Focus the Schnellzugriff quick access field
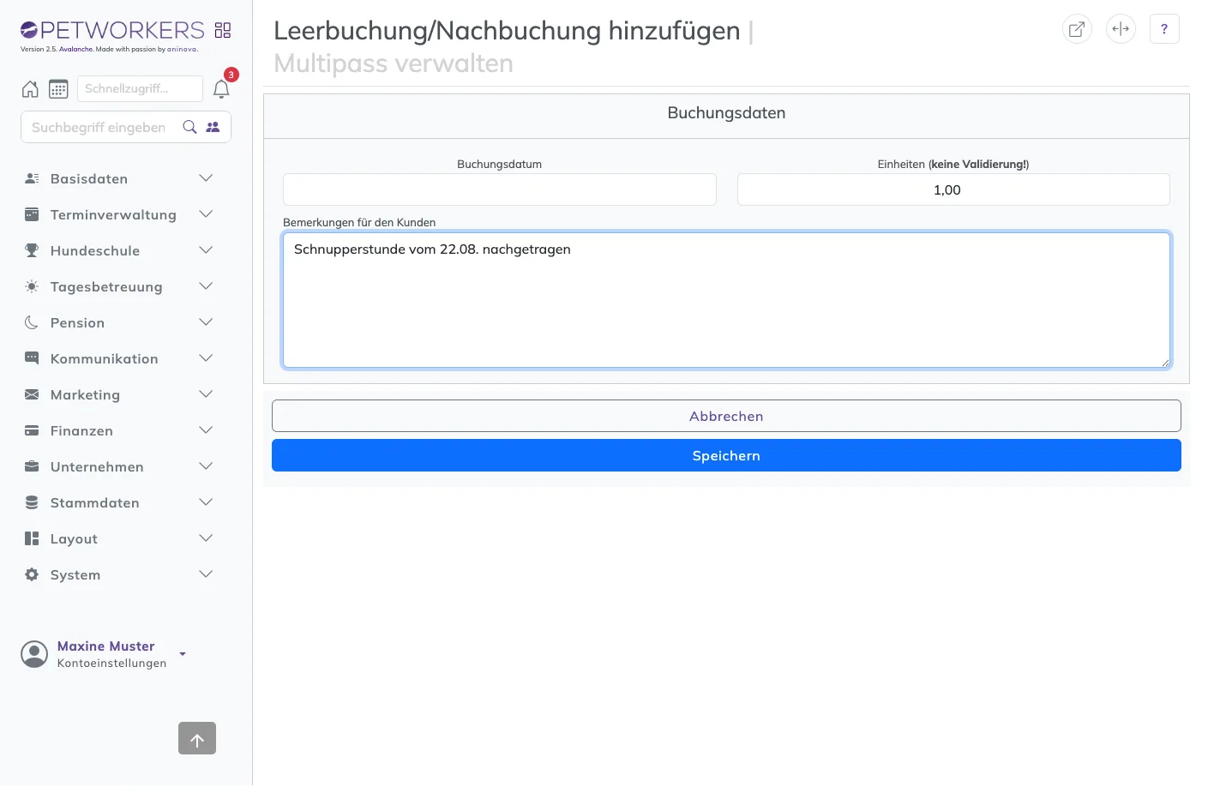Viewport: 1214px width, 799px height. point(140,88)
